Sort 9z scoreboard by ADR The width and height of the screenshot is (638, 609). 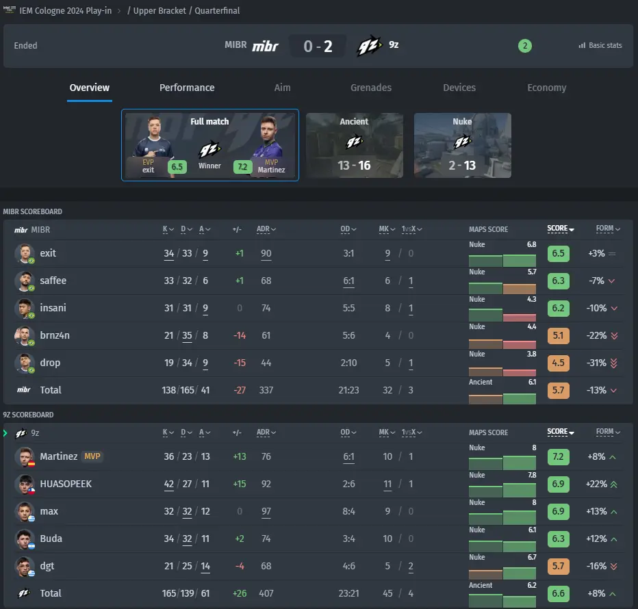266,433
